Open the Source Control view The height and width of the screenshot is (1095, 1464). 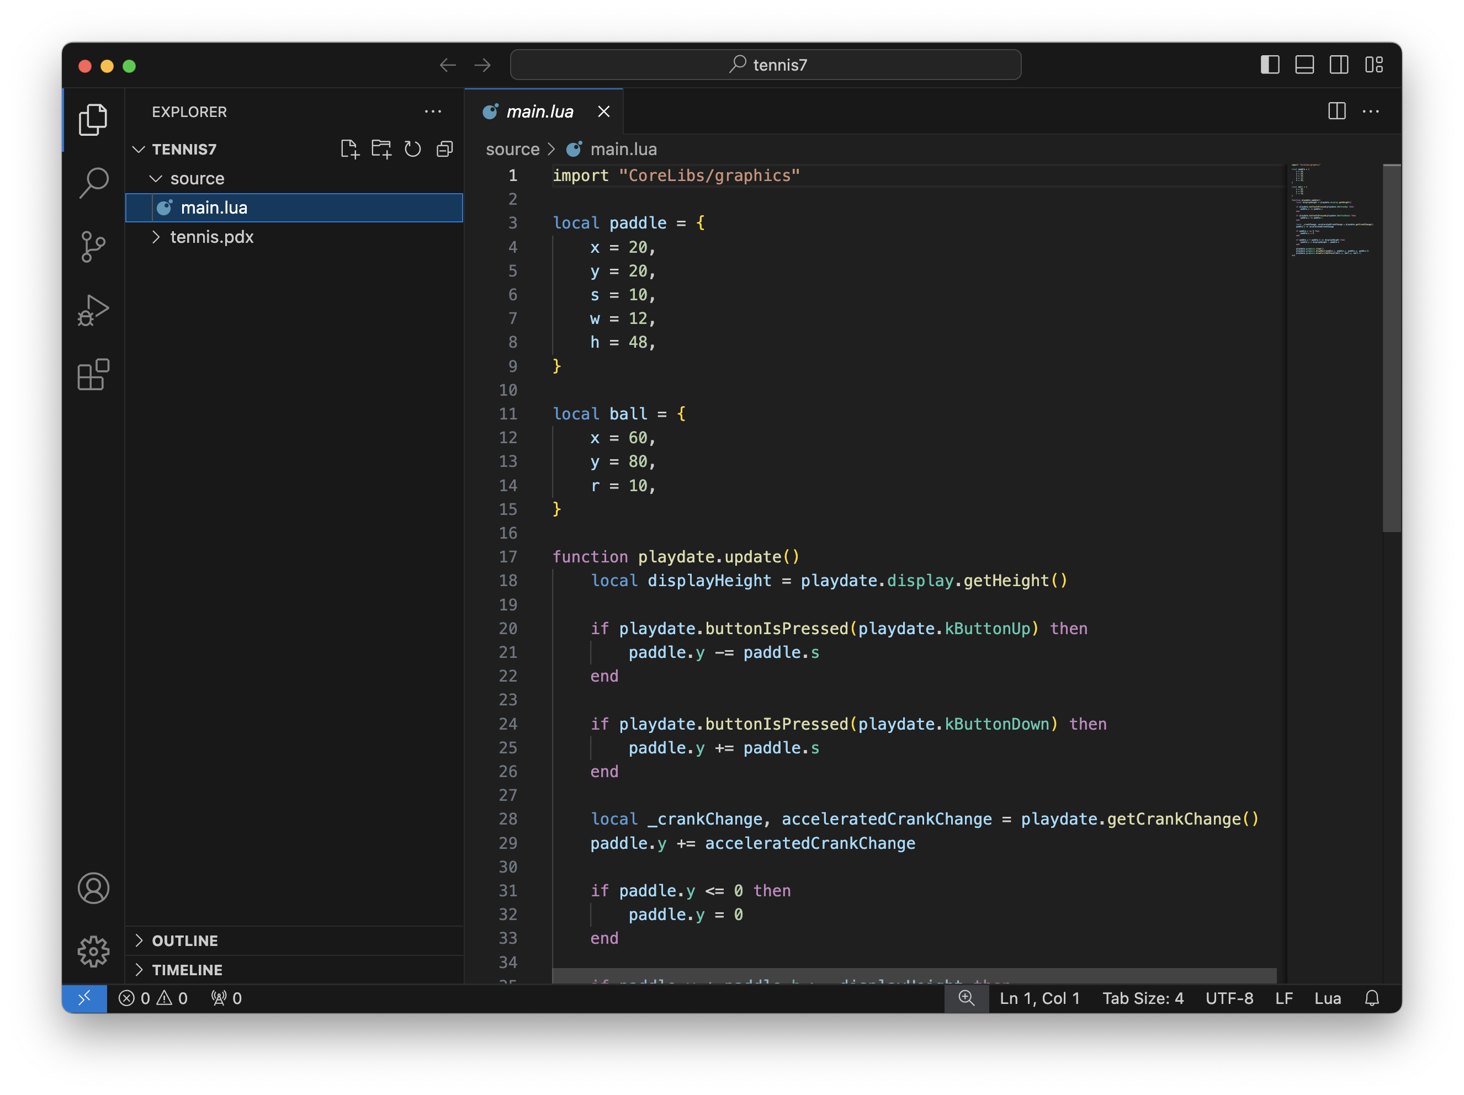coord(93,246)
